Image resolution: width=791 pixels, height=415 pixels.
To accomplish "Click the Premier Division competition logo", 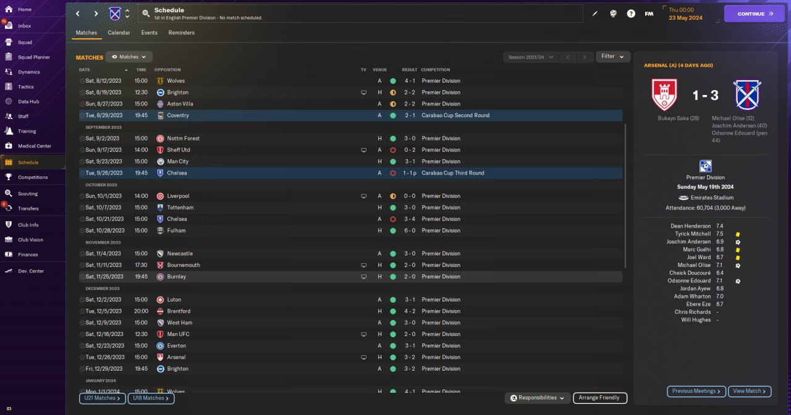I will 705,166.
